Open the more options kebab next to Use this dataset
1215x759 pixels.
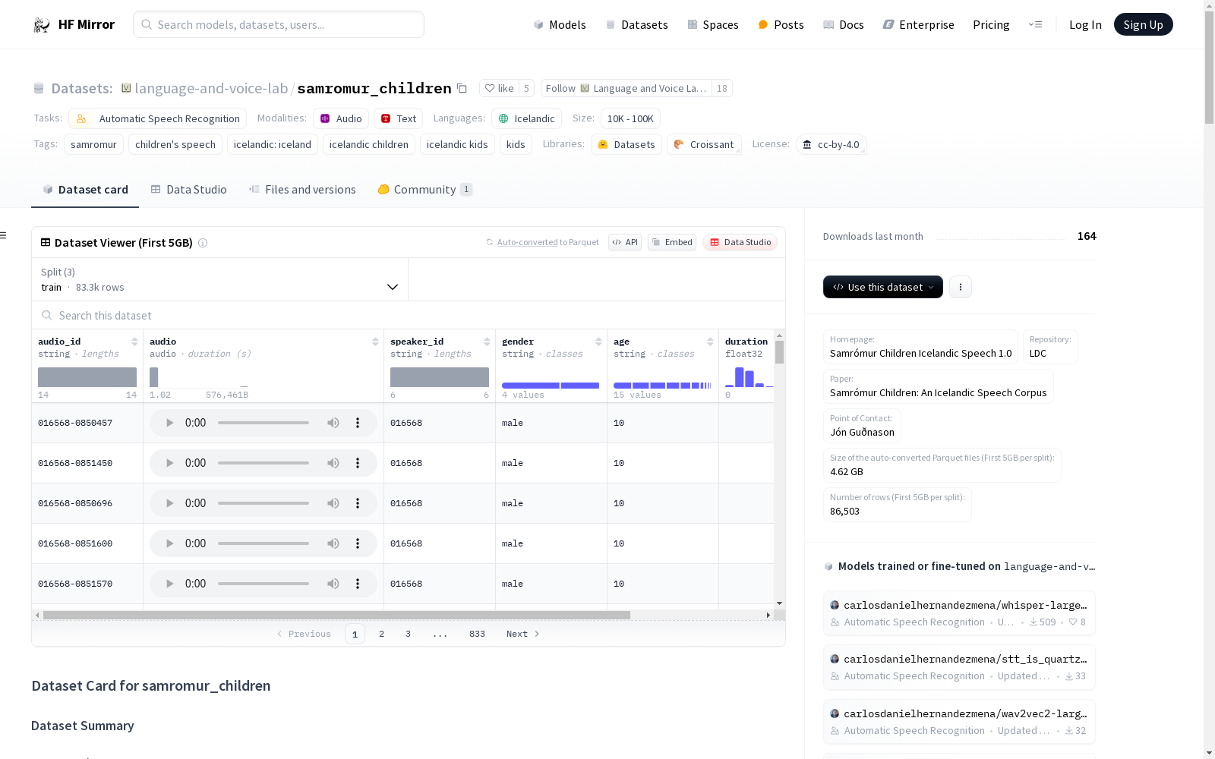961,287
